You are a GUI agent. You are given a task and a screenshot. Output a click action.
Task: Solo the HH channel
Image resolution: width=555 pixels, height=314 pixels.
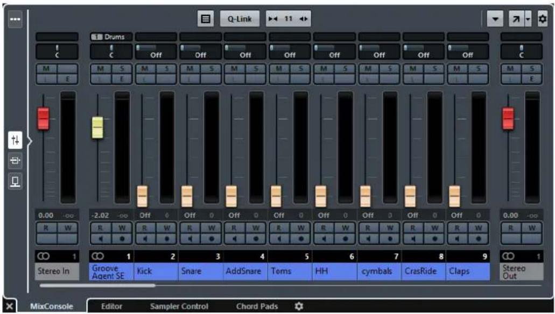[345, 69]
